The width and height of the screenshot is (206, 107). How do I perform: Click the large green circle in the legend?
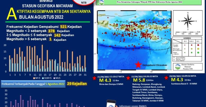pos(198,53)
